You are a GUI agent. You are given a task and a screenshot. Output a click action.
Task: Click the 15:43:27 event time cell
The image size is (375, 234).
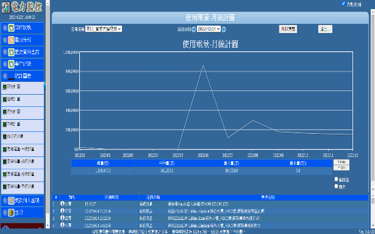(112, 204)
